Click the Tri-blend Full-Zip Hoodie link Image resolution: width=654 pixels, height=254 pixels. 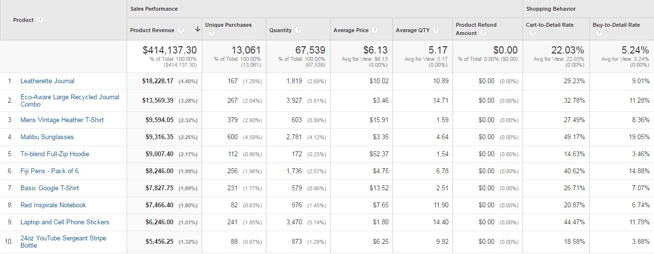[x=55, y=154]
